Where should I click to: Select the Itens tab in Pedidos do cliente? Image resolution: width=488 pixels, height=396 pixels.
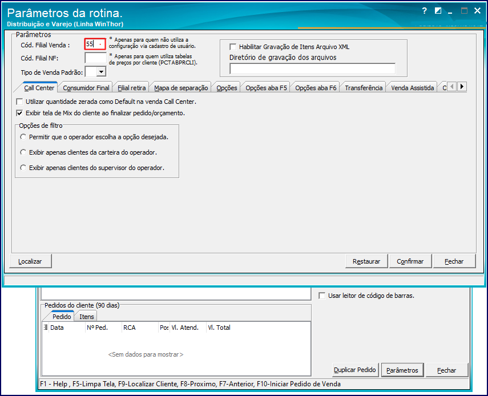(87, 317)
